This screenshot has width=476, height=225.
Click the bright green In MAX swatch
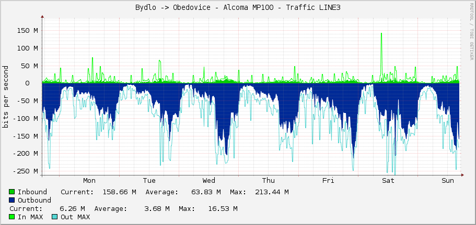(x=12, y=217)
